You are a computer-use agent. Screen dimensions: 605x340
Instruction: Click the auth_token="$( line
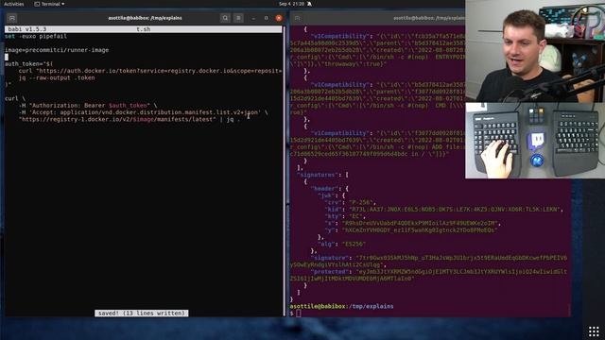tap(29, 64)
